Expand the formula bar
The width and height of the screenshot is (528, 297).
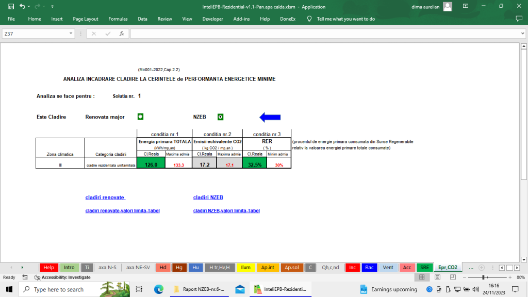pyautogui.click(x=520, y=34)
